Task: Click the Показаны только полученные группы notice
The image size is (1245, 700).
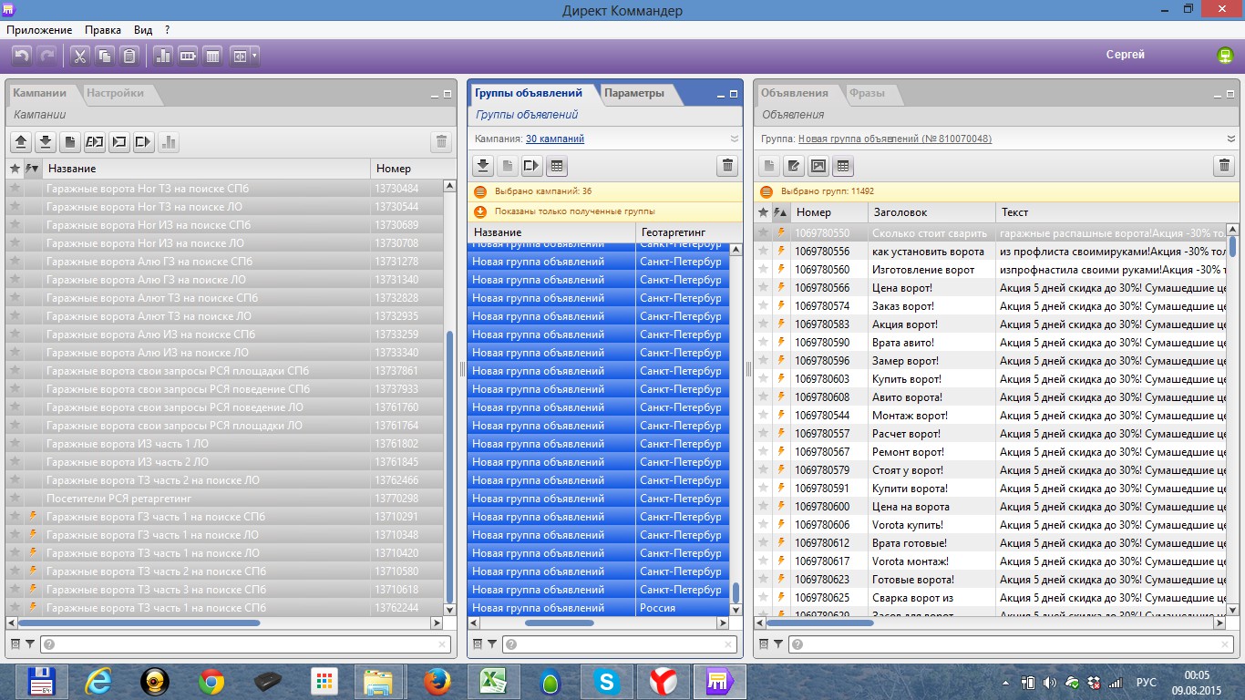Action: (x=605, y=212)
